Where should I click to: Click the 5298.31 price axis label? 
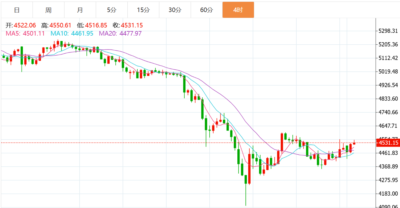click(388, 31)
